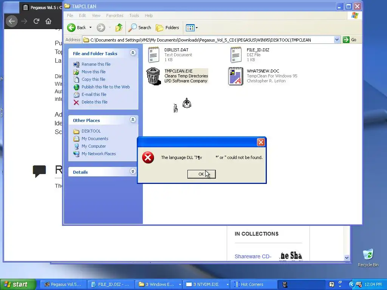Screen dimensions: 387x290
Task: Select the WHATSNEW.DOC document icon
Action: 236,76
